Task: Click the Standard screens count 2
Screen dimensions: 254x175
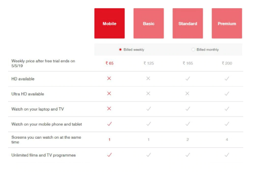Action: coord(188,140)
